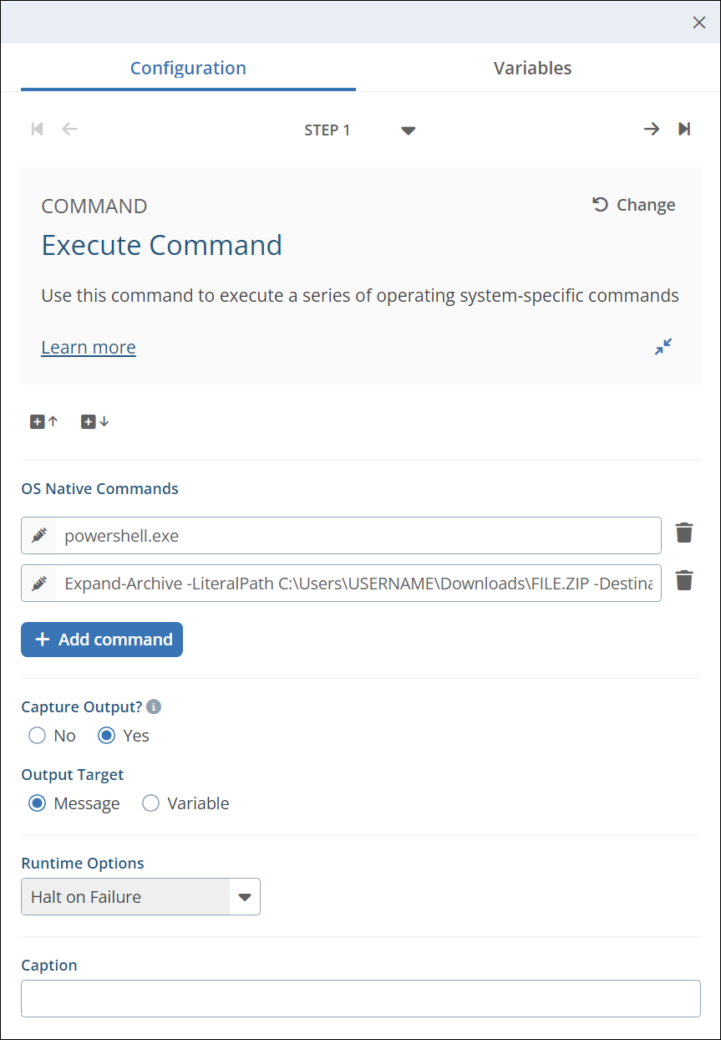The height and width of the screenshot is (1040, 721).
Task: Delete the Expand-Archive command row
Action: pos(684,581)
